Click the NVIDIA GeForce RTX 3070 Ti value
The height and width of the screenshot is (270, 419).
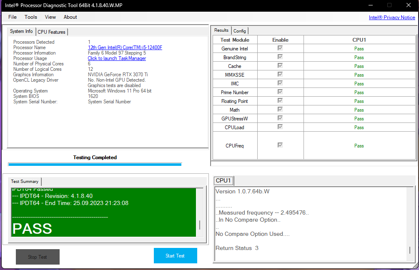pos(118,75)
